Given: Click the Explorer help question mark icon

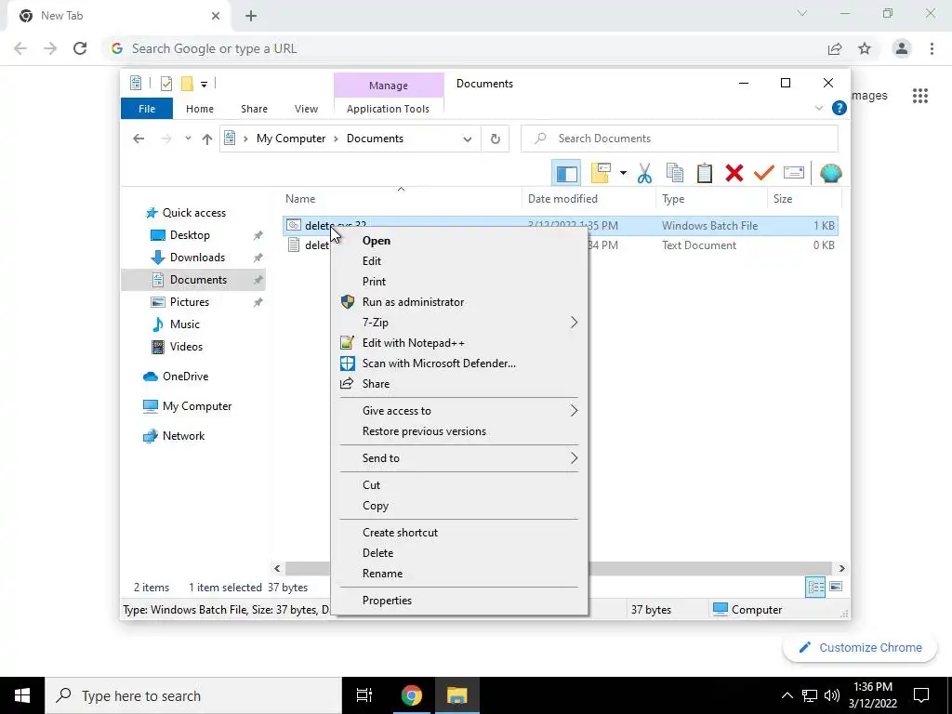Looking at the screenshot, I should point(840,108).
